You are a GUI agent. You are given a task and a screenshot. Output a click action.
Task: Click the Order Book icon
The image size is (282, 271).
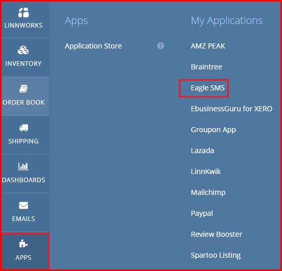tap(24, 89)
